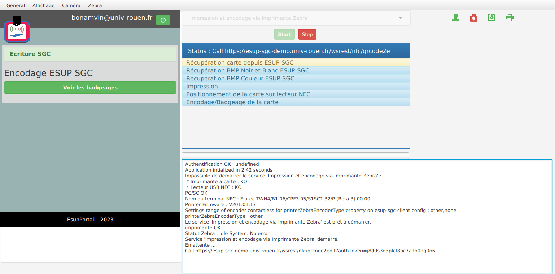
Task: Click the progress bar above the log
Action: (296, 155)
